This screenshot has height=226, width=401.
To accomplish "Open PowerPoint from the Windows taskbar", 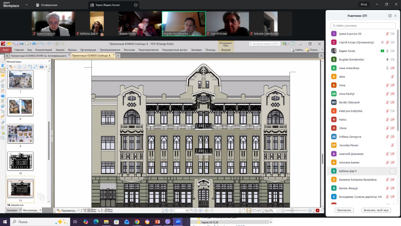I will pos(157,222).
